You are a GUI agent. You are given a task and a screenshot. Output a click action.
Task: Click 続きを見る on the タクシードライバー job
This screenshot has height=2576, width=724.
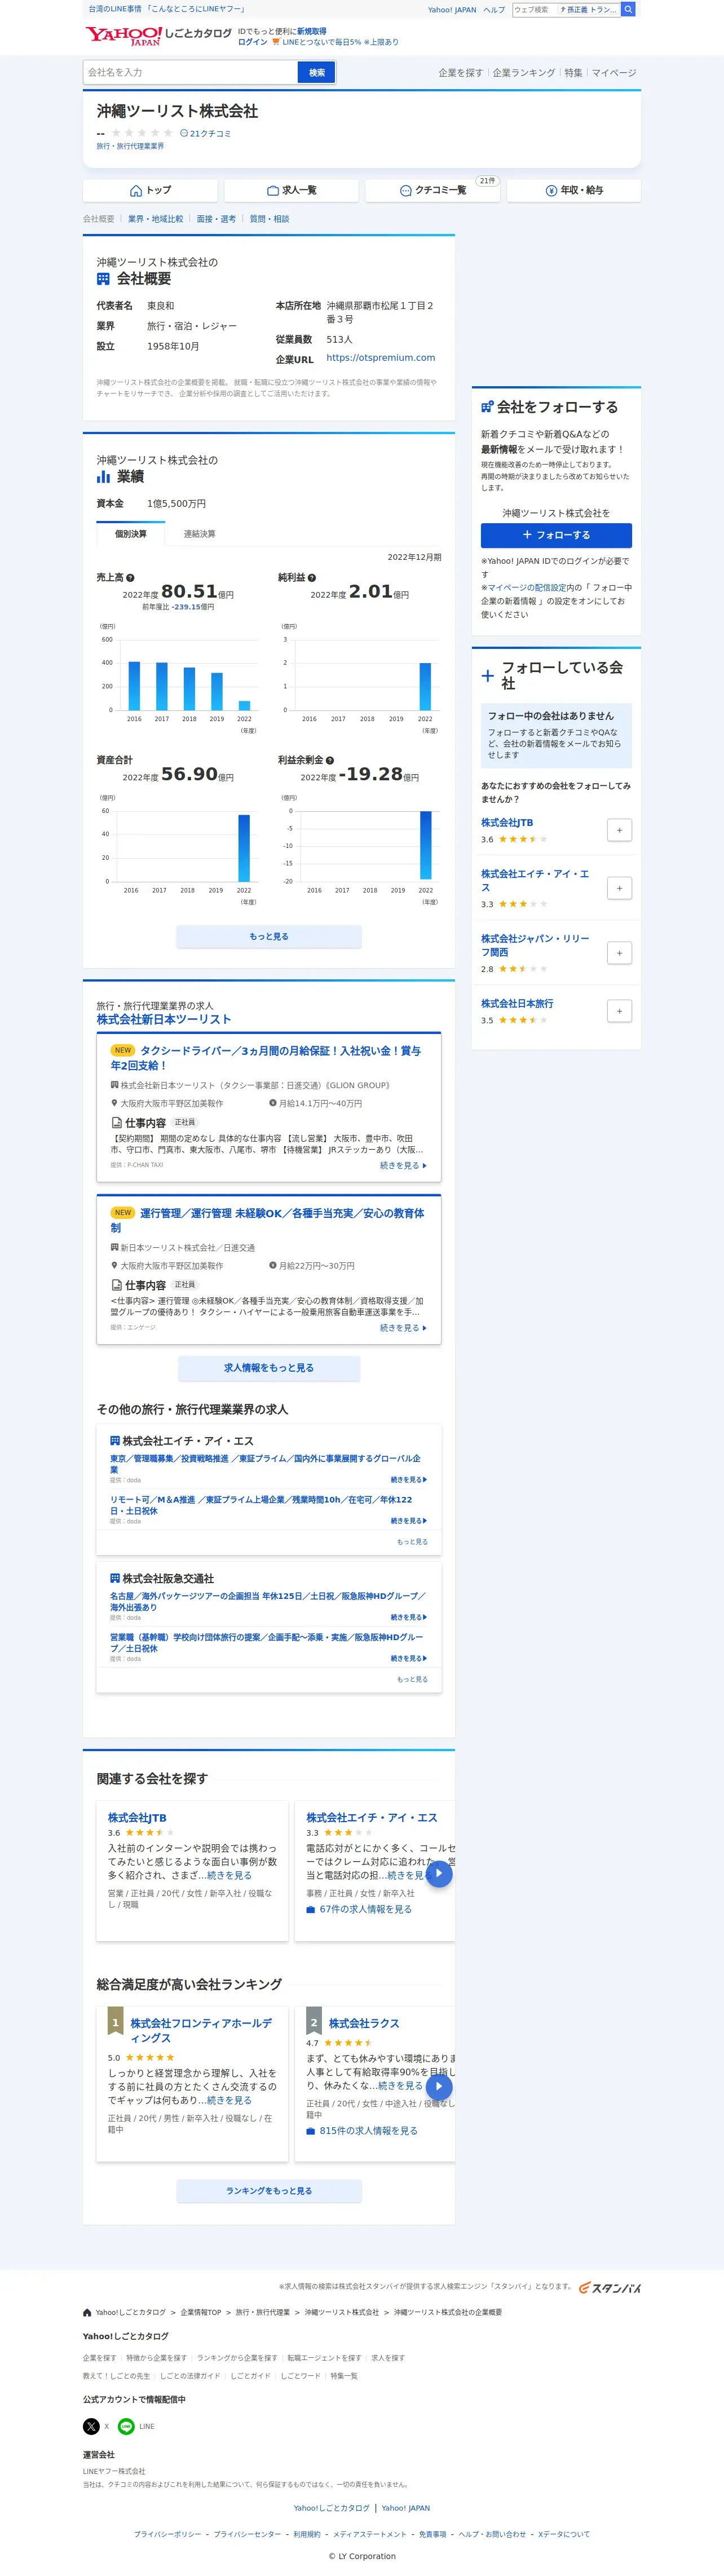tap(403, 1165)
